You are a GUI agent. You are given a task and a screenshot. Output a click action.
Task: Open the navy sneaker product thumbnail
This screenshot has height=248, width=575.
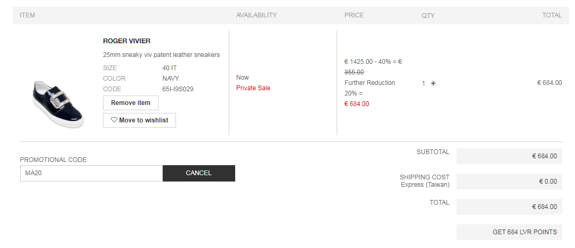pos(56,103)
